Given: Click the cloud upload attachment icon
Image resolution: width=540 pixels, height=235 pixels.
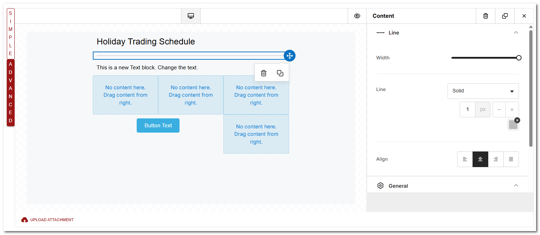Looking at the screenshot, I should (25, 220).
